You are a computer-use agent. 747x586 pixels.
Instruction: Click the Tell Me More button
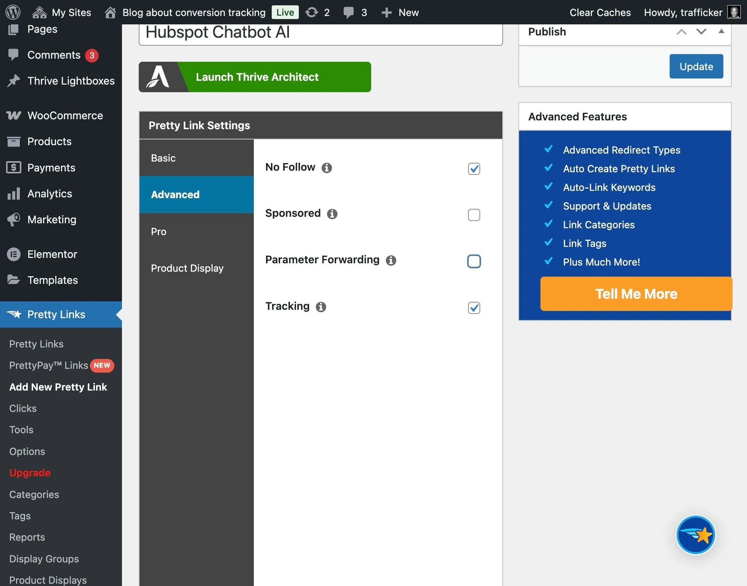636,294
